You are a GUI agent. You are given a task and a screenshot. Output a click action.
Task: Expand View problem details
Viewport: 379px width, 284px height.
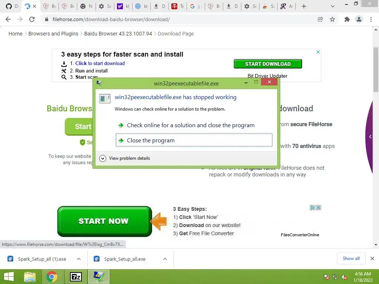point(124,158)
